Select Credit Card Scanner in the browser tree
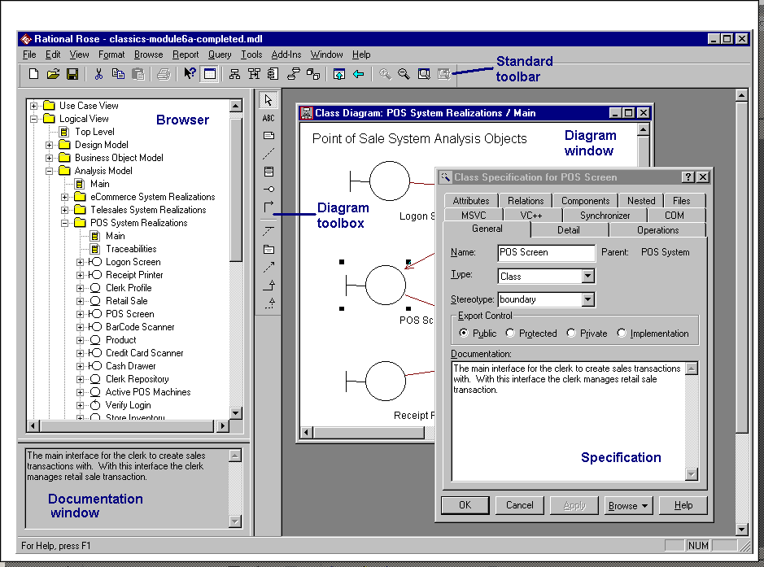Image resolution: width=764 pixels, height=567 pixels. 145,353
